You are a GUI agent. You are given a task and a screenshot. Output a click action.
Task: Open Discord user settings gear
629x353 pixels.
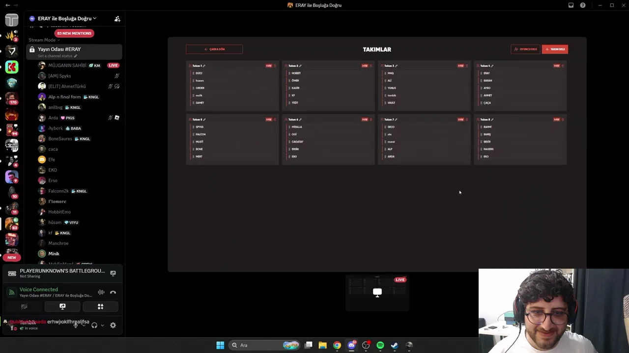pos(113,325)
